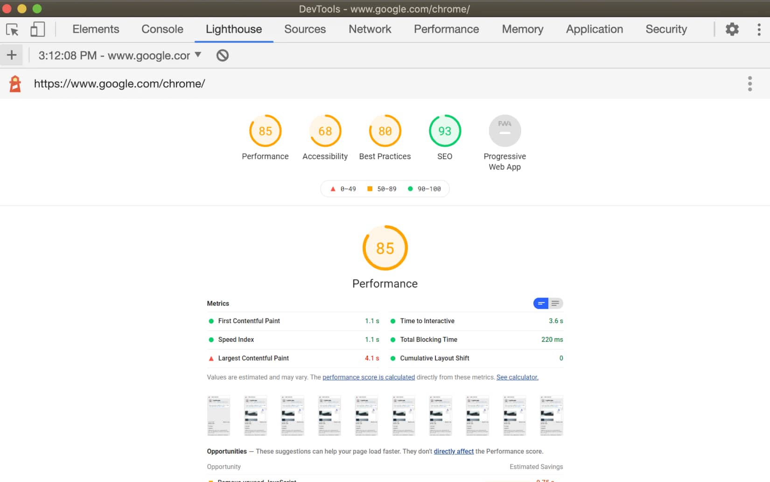Start a new Lighthouse audit with plus icon
This screenshot has width=770, height=482.
(x=11, y=55)
